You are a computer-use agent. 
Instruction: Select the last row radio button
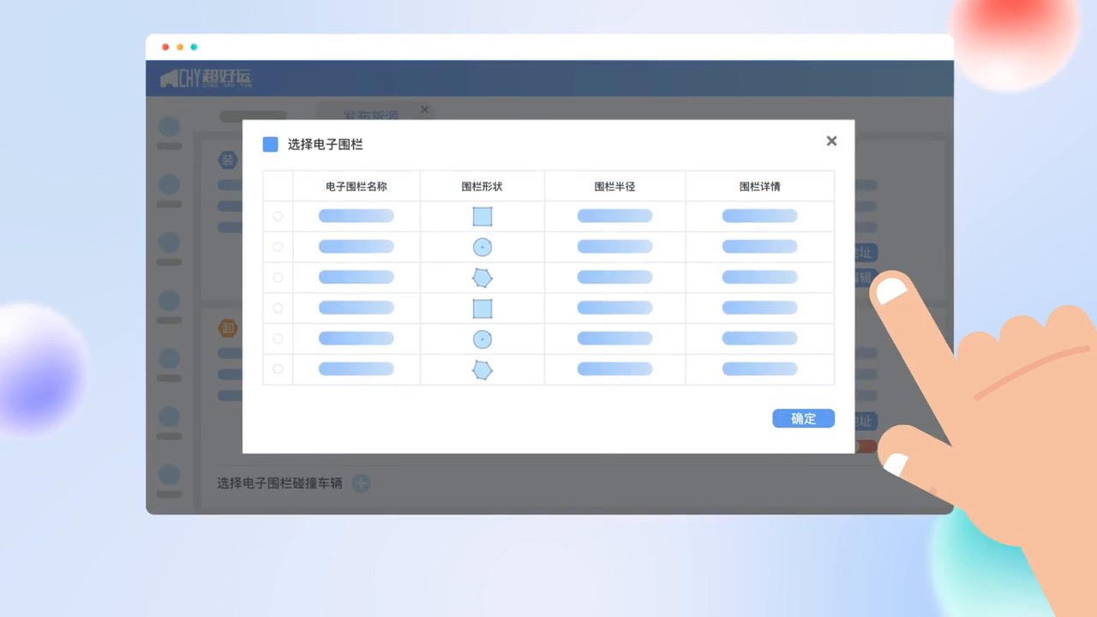coord(278,368)
